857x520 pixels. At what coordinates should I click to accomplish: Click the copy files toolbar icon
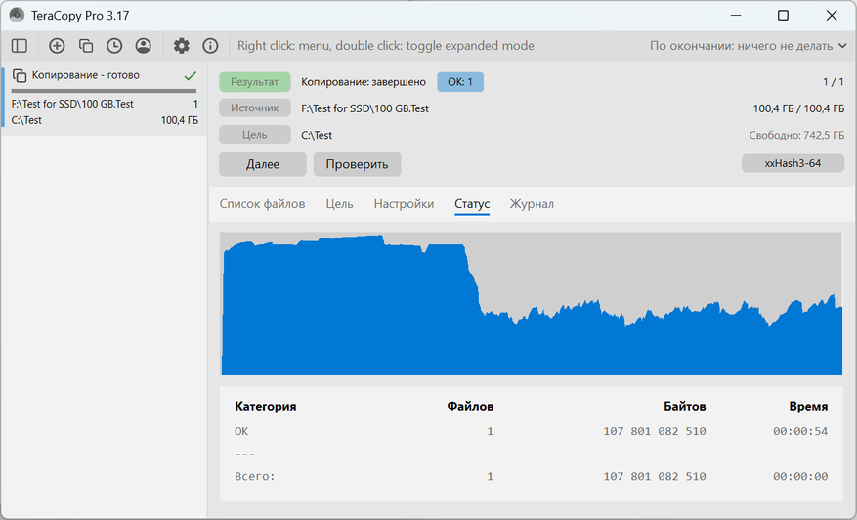tap(86, 46)
